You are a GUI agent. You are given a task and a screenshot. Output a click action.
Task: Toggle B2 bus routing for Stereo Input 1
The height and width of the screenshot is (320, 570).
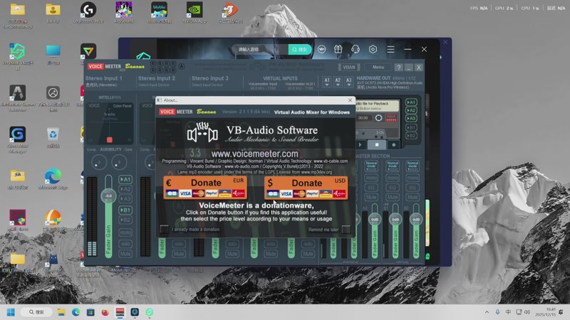tap(125, 220)
